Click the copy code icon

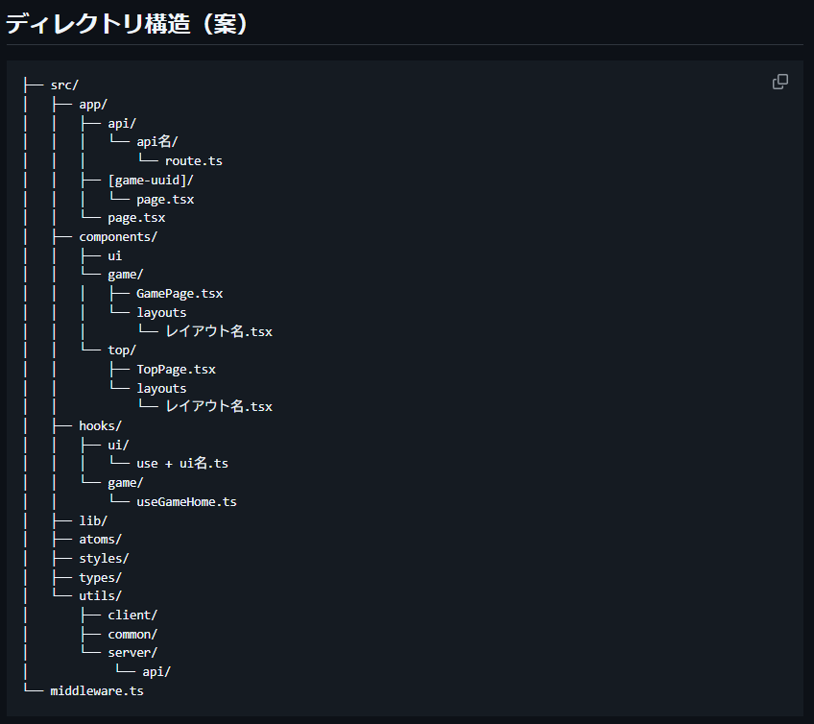point(779,82)
